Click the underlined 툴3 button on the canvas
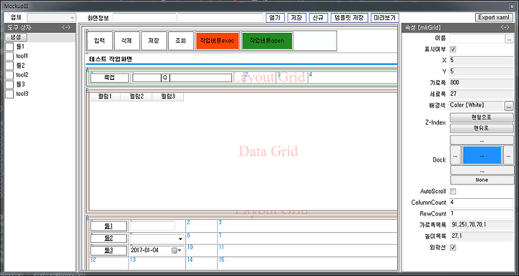This screenshot has width=519, height=276. pyautogui.click(x=109, y=251)
